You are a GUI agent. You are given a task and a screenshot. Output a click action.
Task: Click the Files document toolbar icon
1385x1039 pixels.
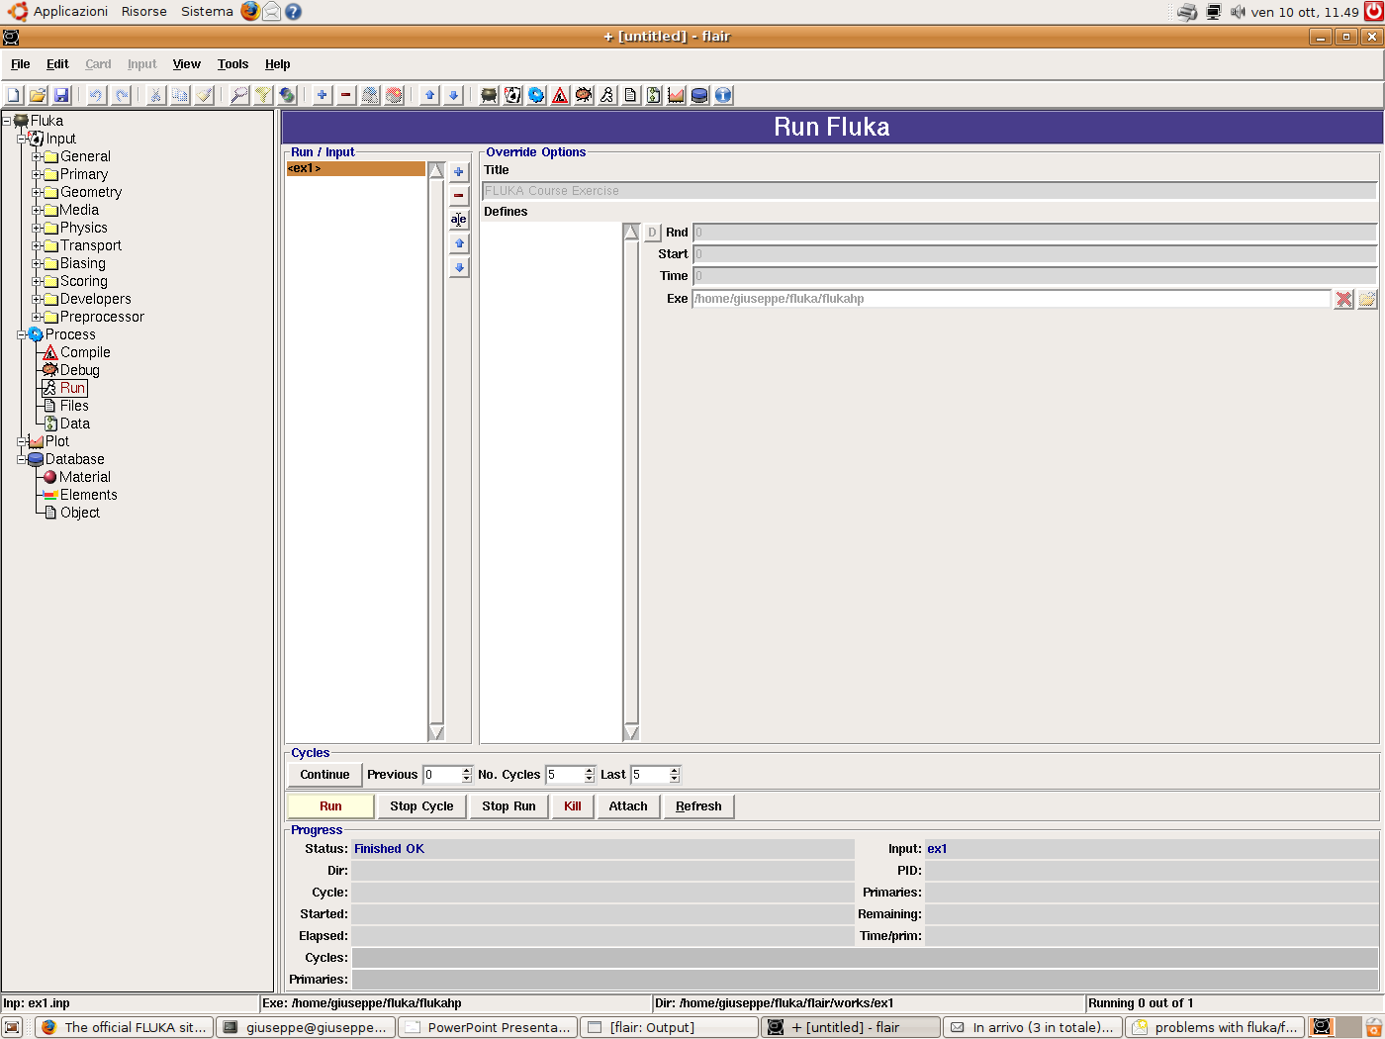(630, 95)
